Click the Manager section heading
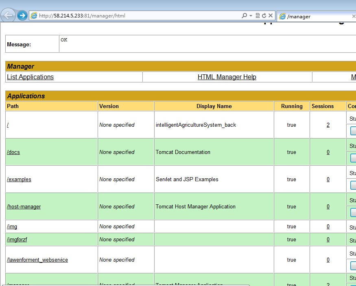This screenshot has height=286, width=356. coord(20,66)
